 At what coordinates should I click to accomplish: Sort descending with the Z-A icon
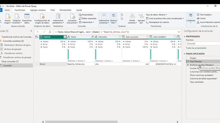122,18
